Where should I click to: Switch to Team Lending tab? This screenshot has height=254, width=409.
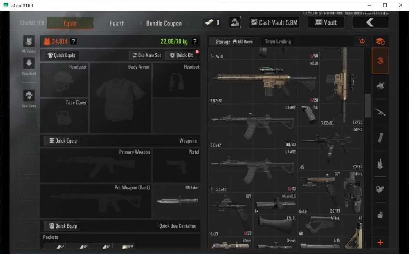pyautogui.click(x=278, y=42)
